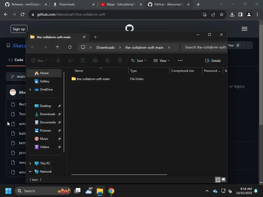Switch to large thumbnails view icon in status bar
This screenshot has height=197, width=263.
pyautogui.click(x=223, y=180)
